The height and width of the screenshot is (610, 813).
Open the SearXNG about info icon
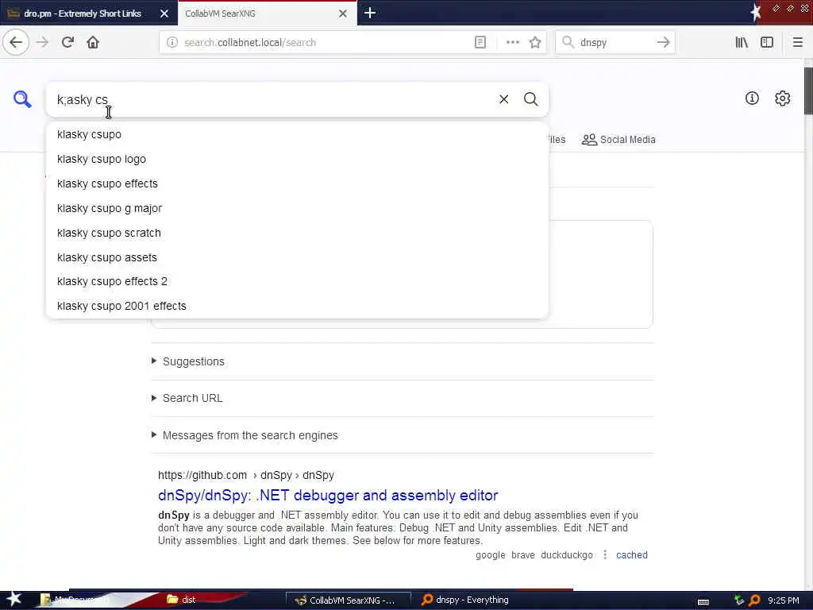point(752,98)
